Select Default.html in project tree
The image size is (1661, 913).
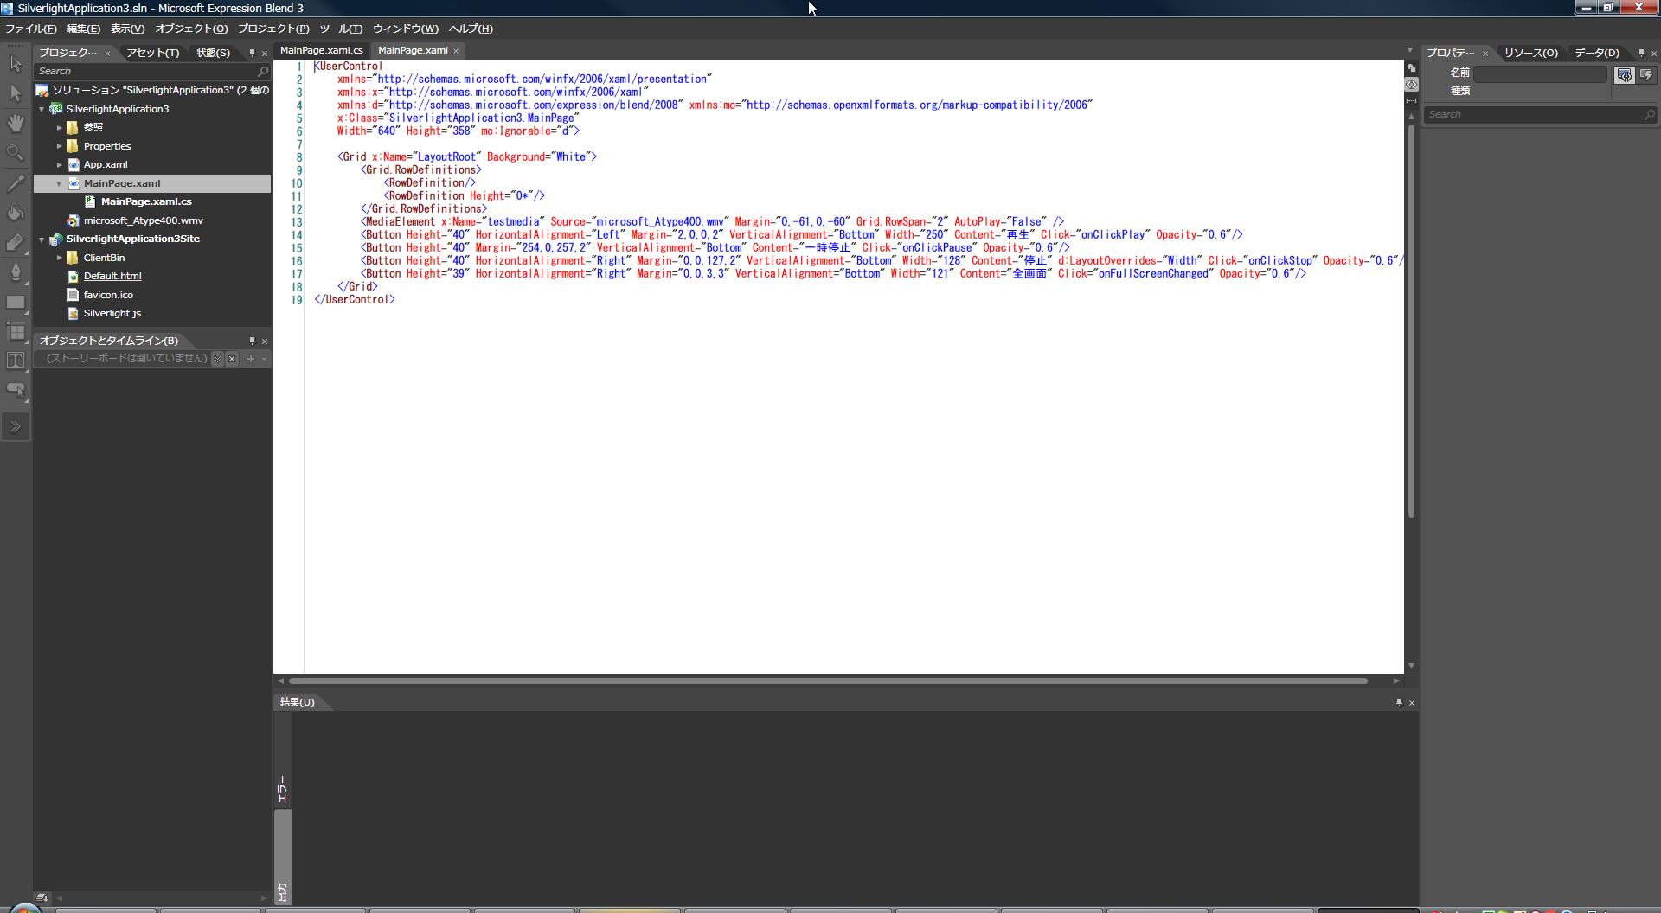tap(112, 276)
